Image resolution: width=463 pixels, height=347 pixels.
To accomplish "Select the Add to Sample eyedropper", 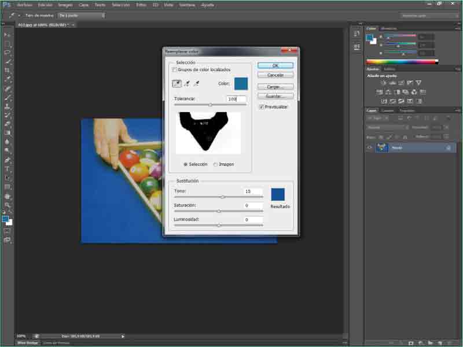I will 186,84.
